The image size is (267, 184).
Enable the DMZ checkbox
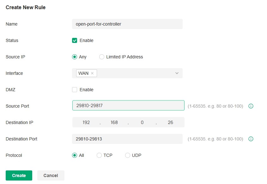point(75,90)
